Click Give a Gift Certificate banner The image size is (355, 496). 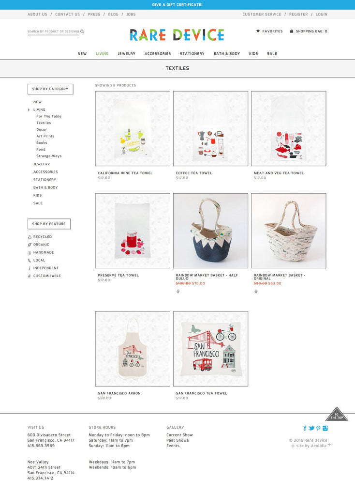point(177,5)
